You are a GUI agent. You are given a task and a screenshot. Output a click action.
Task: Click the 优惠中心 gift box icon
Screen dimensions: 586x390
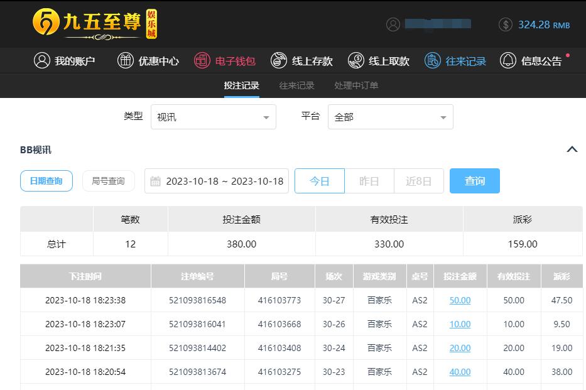click(126, 60)
